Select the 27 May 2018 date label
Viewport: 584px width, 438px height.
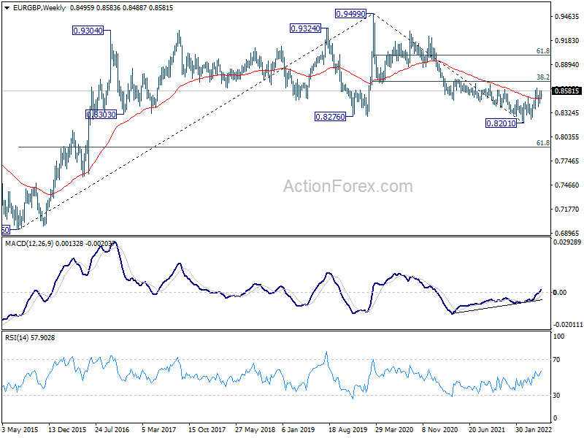pyautogui.click(x=255, y=430)
